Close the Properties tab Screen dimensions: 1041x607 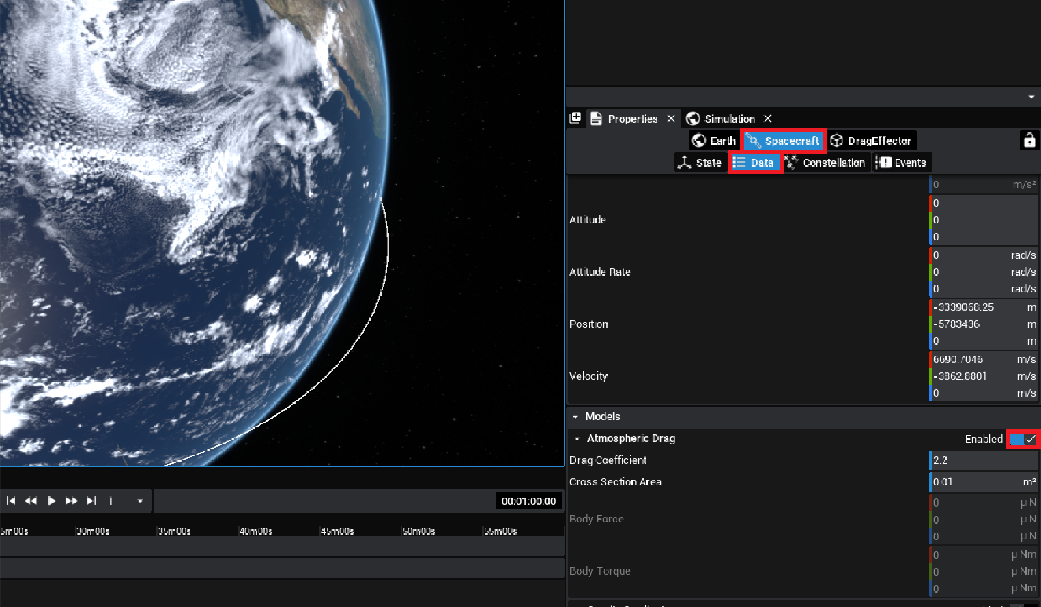coord(671,119)
